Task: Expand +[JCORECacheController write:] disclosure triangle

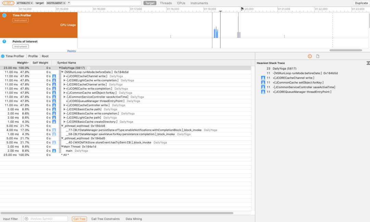Action: click(64, 105)
